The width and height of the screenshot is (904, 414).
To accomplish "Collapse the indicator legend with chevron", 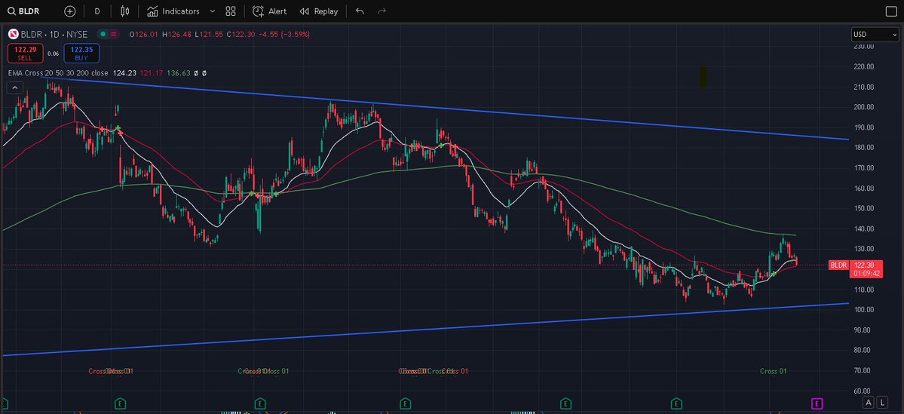I will point(15,87).
